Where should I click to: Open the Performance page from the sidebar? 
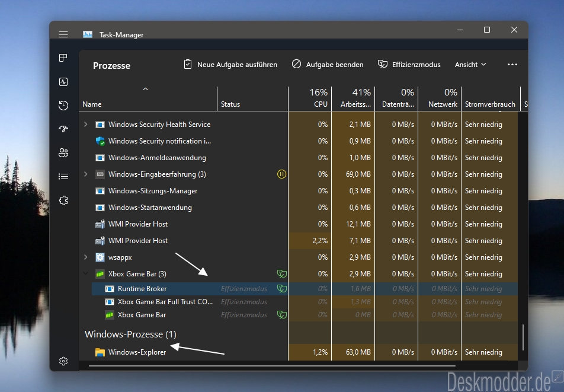pos(63,82)
